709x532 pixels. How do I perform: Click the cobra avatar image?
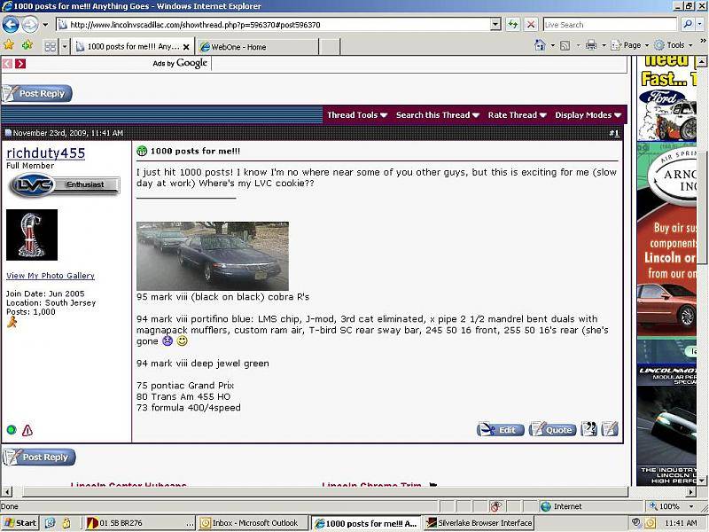pos(32,235)
